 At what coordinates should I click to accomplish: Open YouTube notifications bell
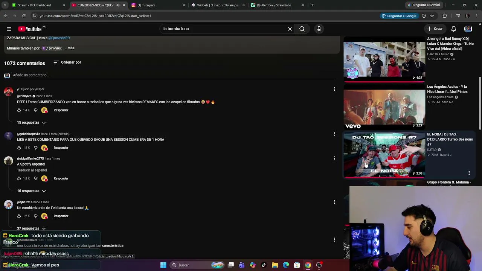click(x=454, y=29)
